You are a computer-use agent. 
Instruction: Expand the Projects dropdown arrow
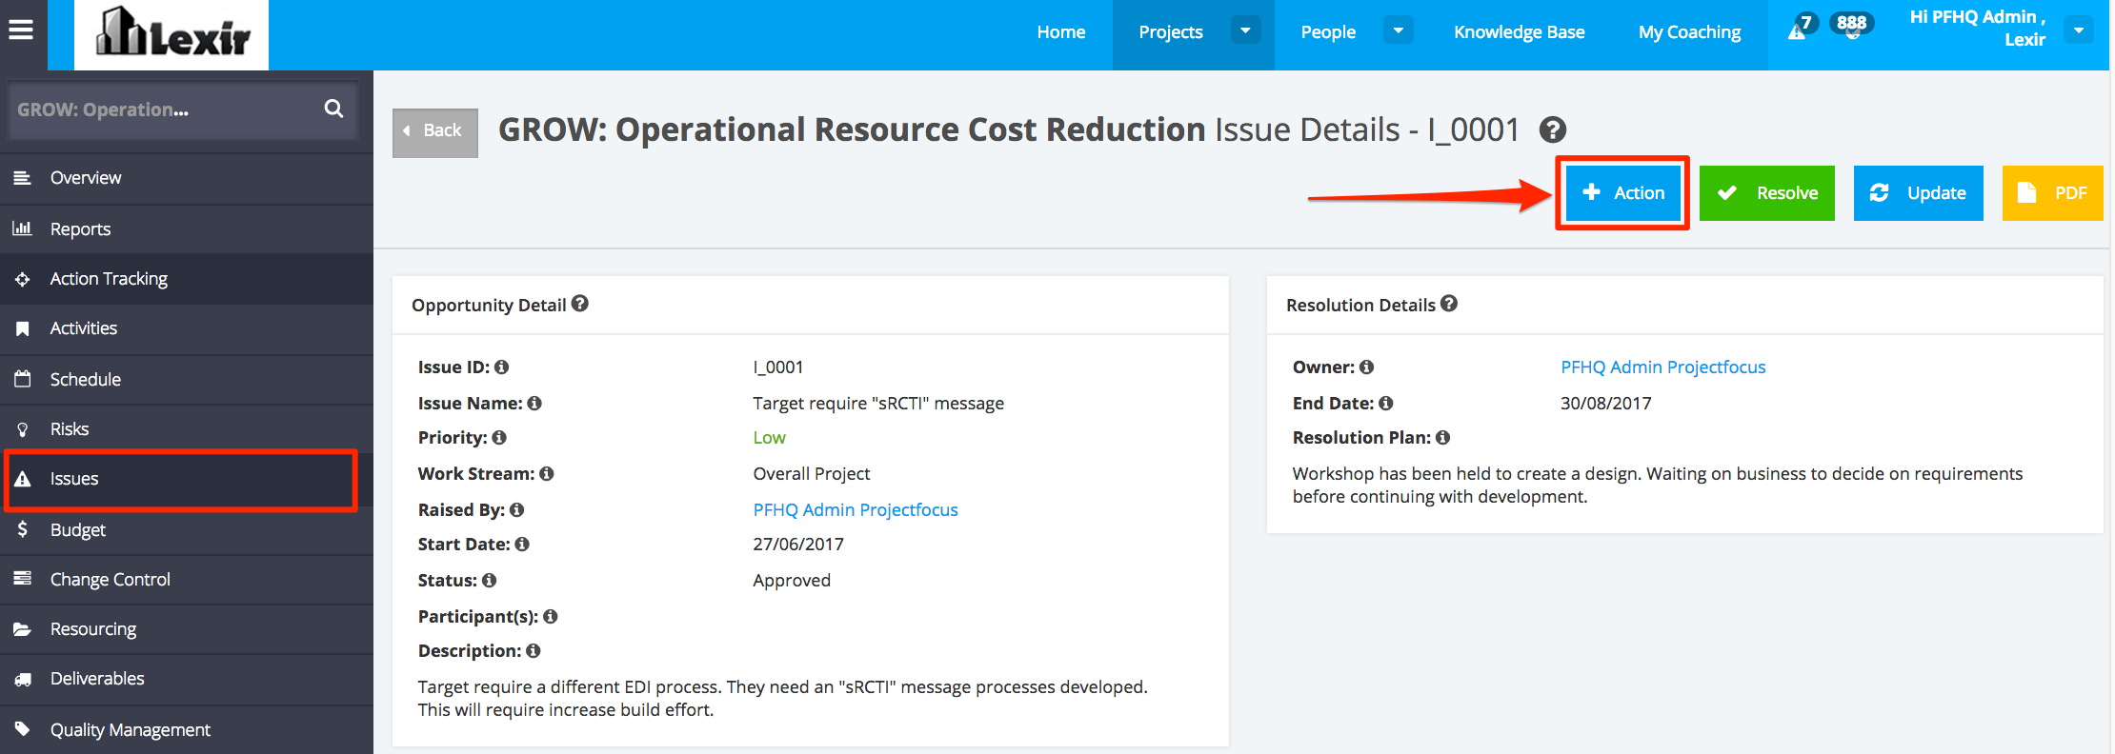[1245, 30]
